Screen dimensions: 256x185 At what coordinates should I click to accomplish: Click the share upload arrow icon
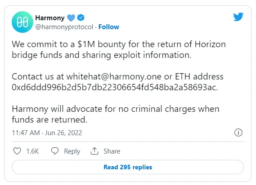[x=94, y=151]
